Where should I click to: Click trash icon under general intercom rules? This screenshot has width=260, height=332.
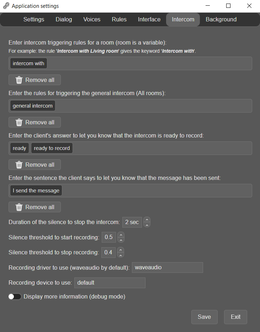pyautogui.click(x=19, y=122)
